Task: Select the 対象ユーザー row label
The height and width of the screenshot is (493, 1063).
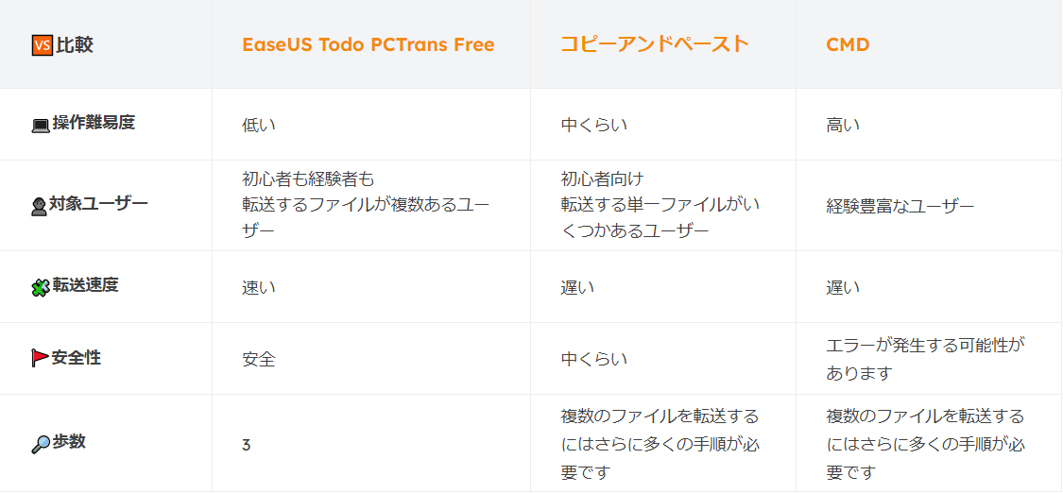Action: (x=98, y=203)
